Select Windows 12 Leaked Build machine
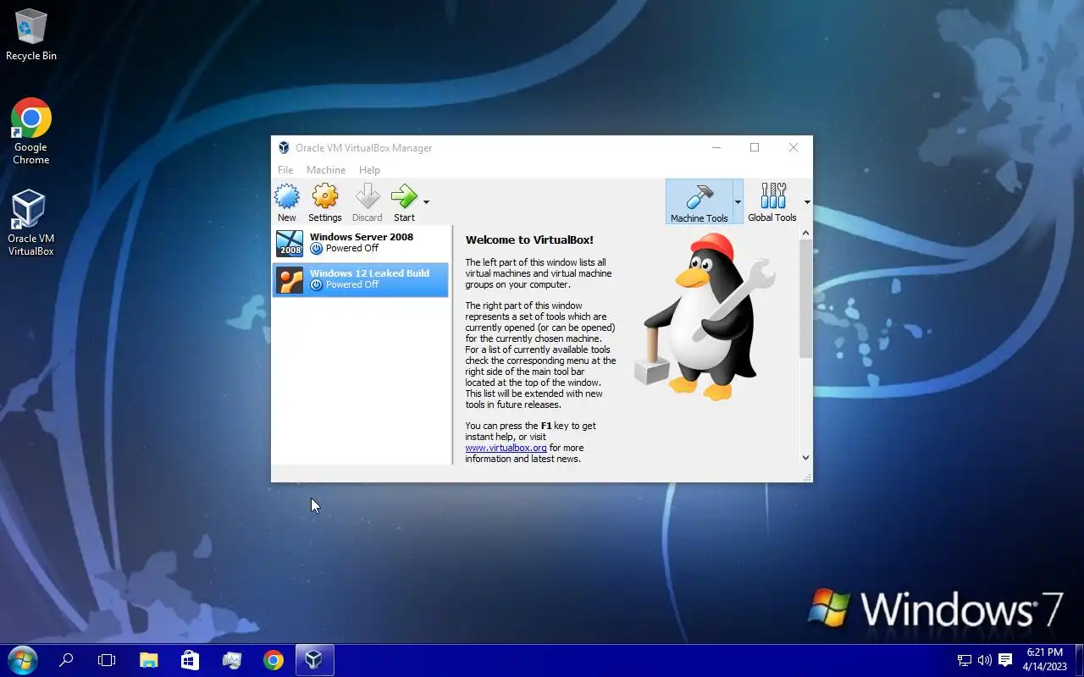The width and height of the screenshot is (1084, 677). (361, 279)
